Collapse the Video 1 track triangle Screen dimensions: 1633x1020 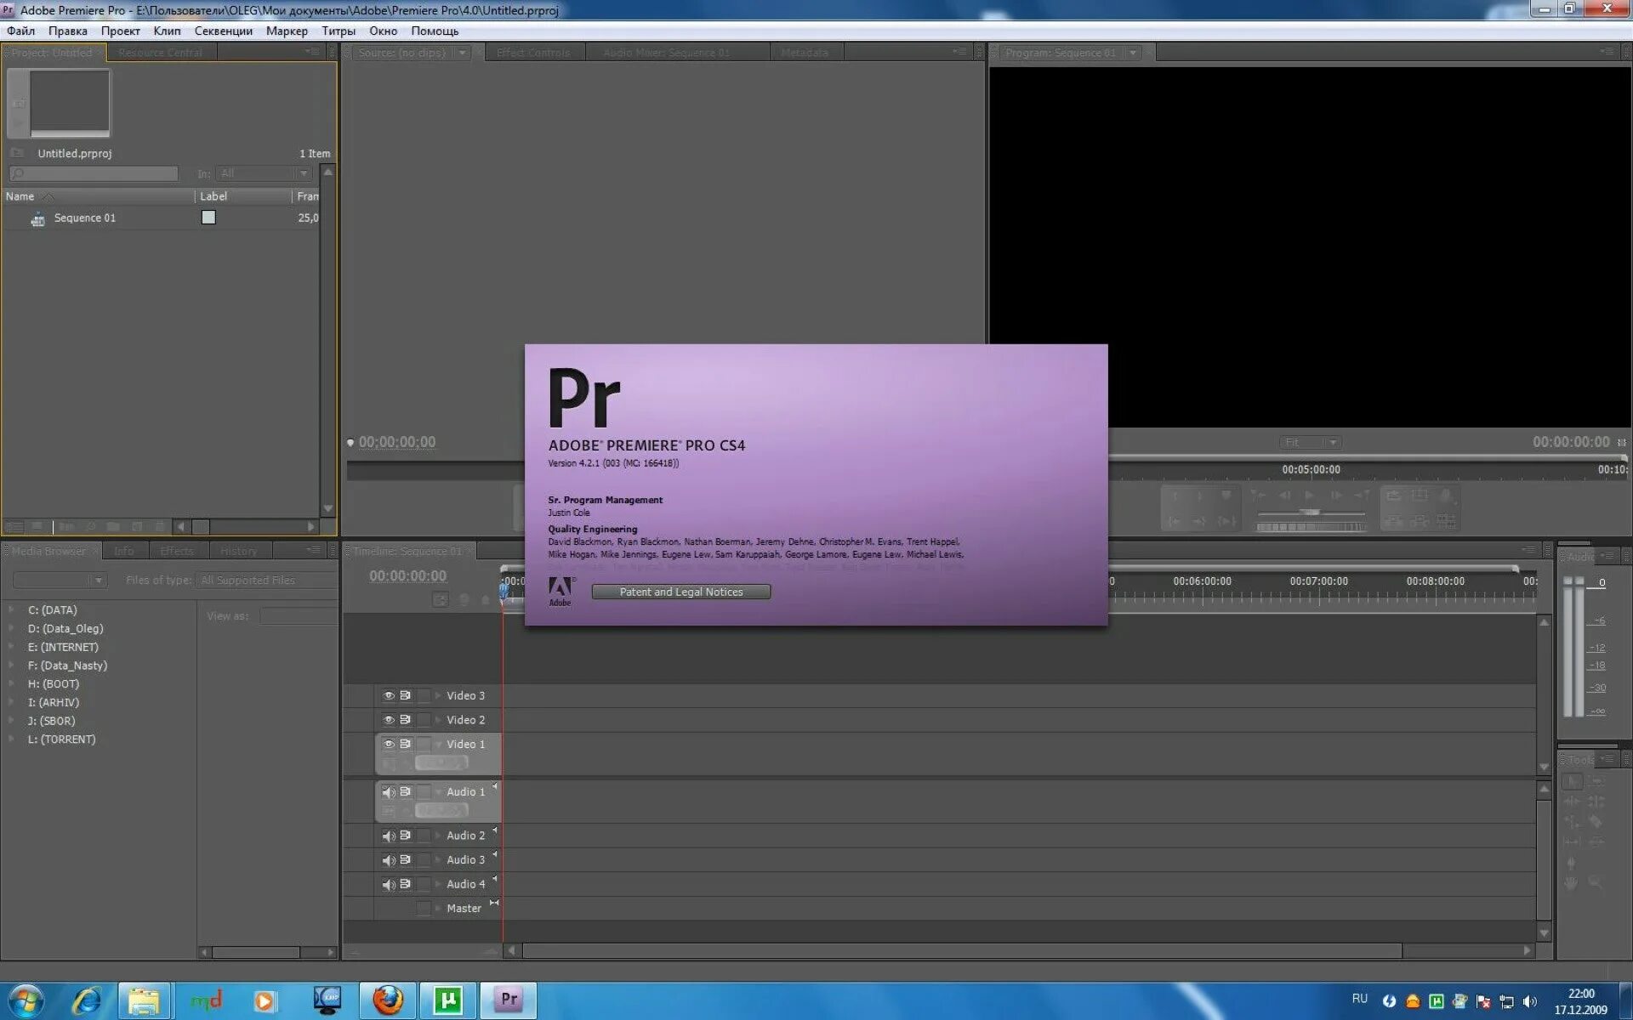(x=438, y=744)
